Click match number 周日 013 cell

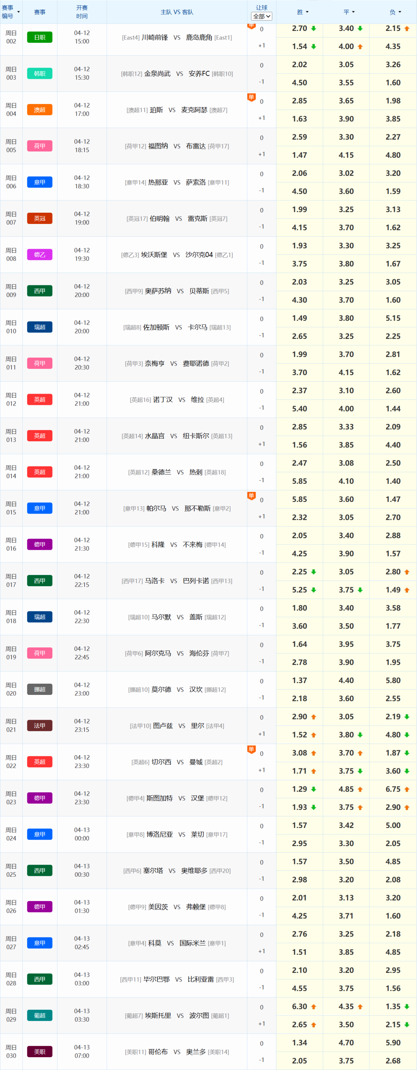(x=11, y=435)
